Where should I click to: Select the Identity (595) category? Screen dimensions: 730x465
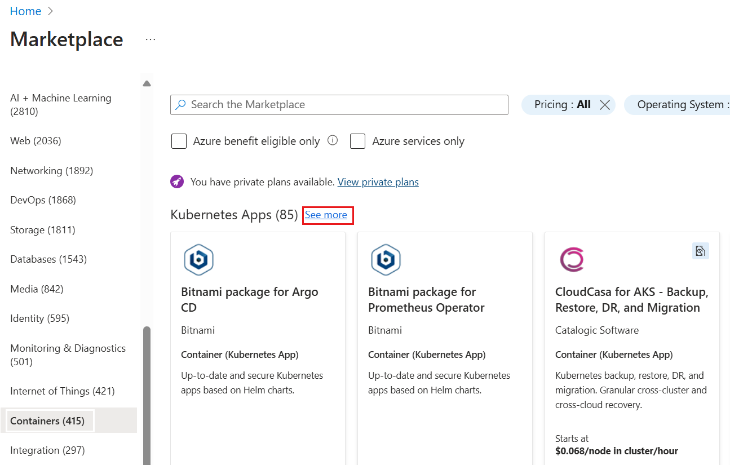coord(39,318)
